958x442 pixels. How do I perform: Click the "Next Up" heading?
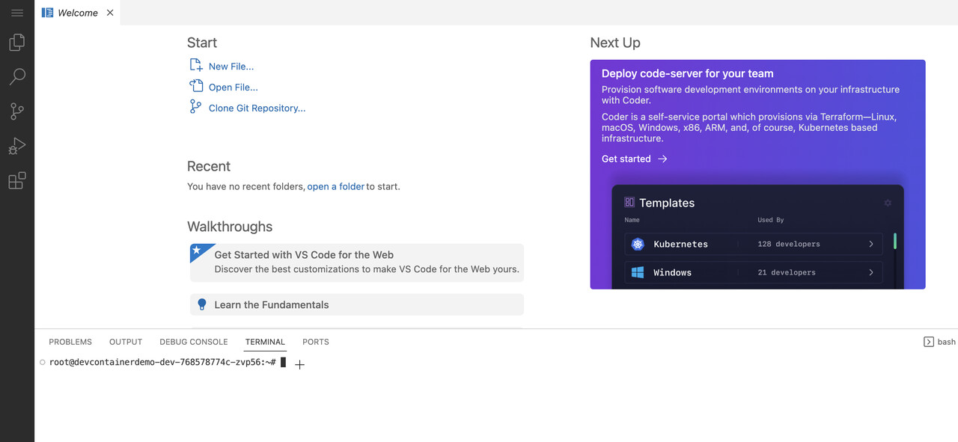tap(615, 43)
